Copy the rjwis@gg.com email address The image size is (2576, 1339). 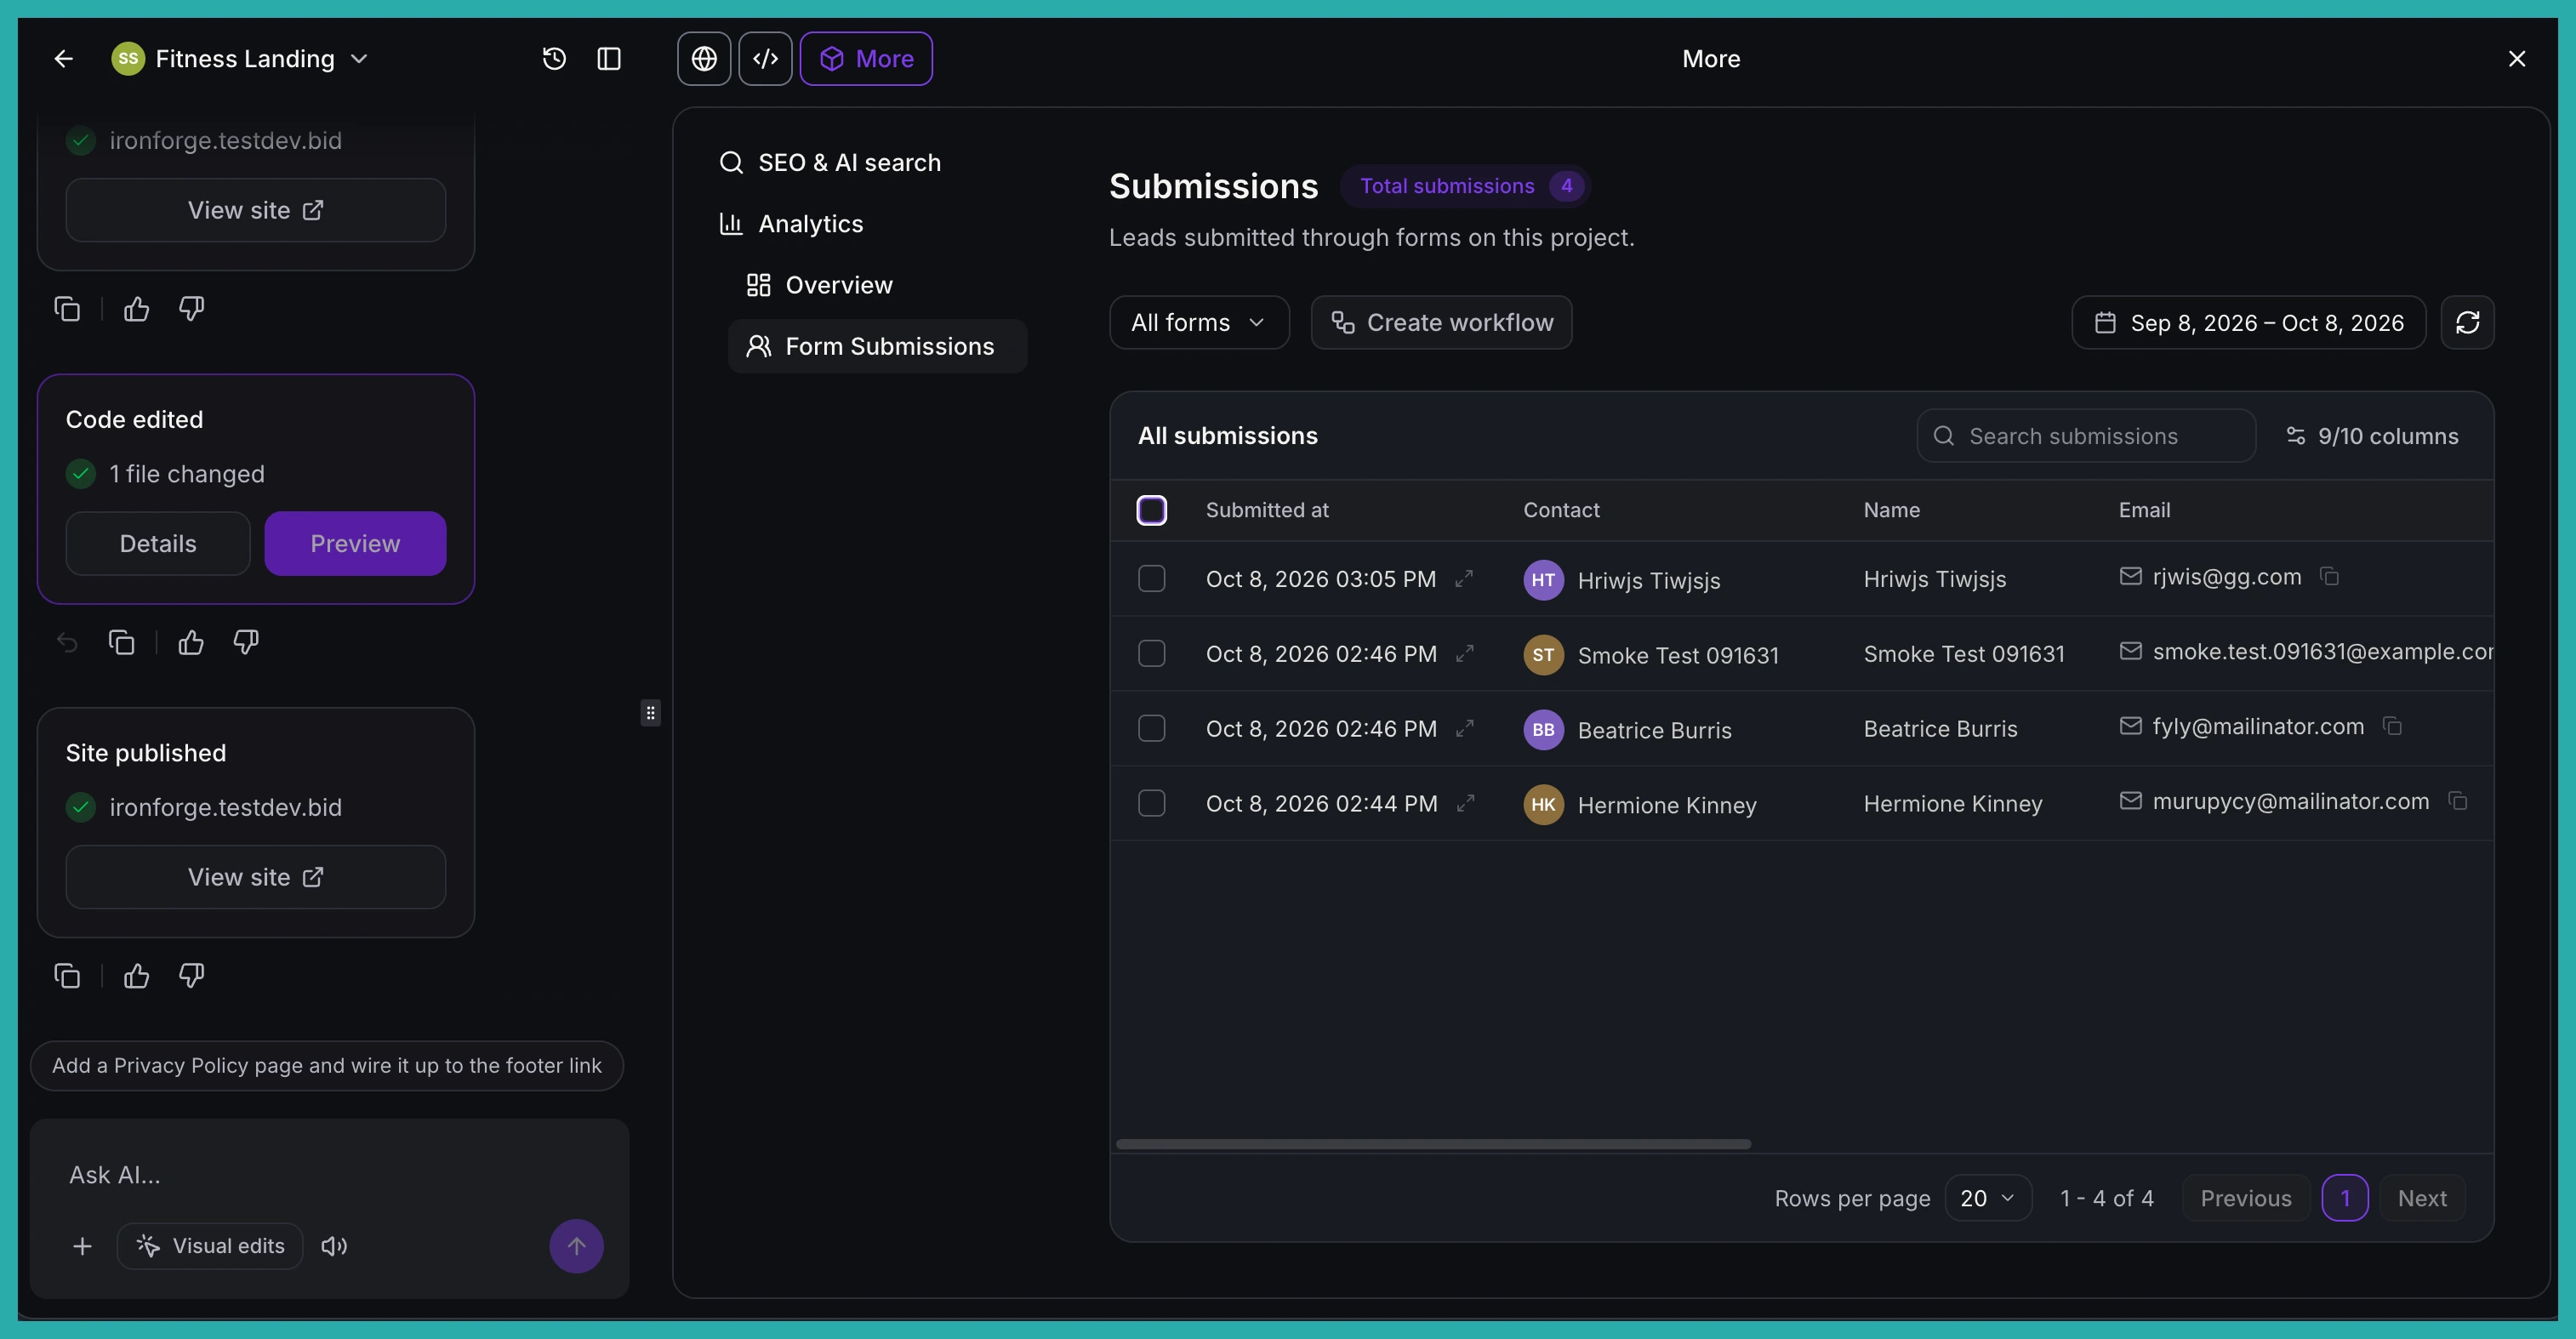(x=2329, y=577)
